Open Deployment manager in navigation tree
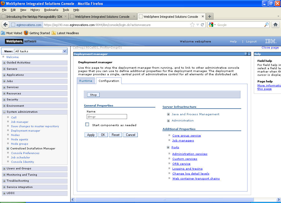281x203 pixels. coord(26,130)
